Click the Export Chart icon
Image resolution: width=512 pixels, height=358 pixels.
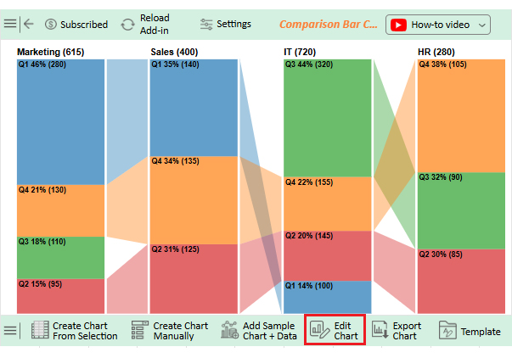pyautogui.click(x=380, y=331)
